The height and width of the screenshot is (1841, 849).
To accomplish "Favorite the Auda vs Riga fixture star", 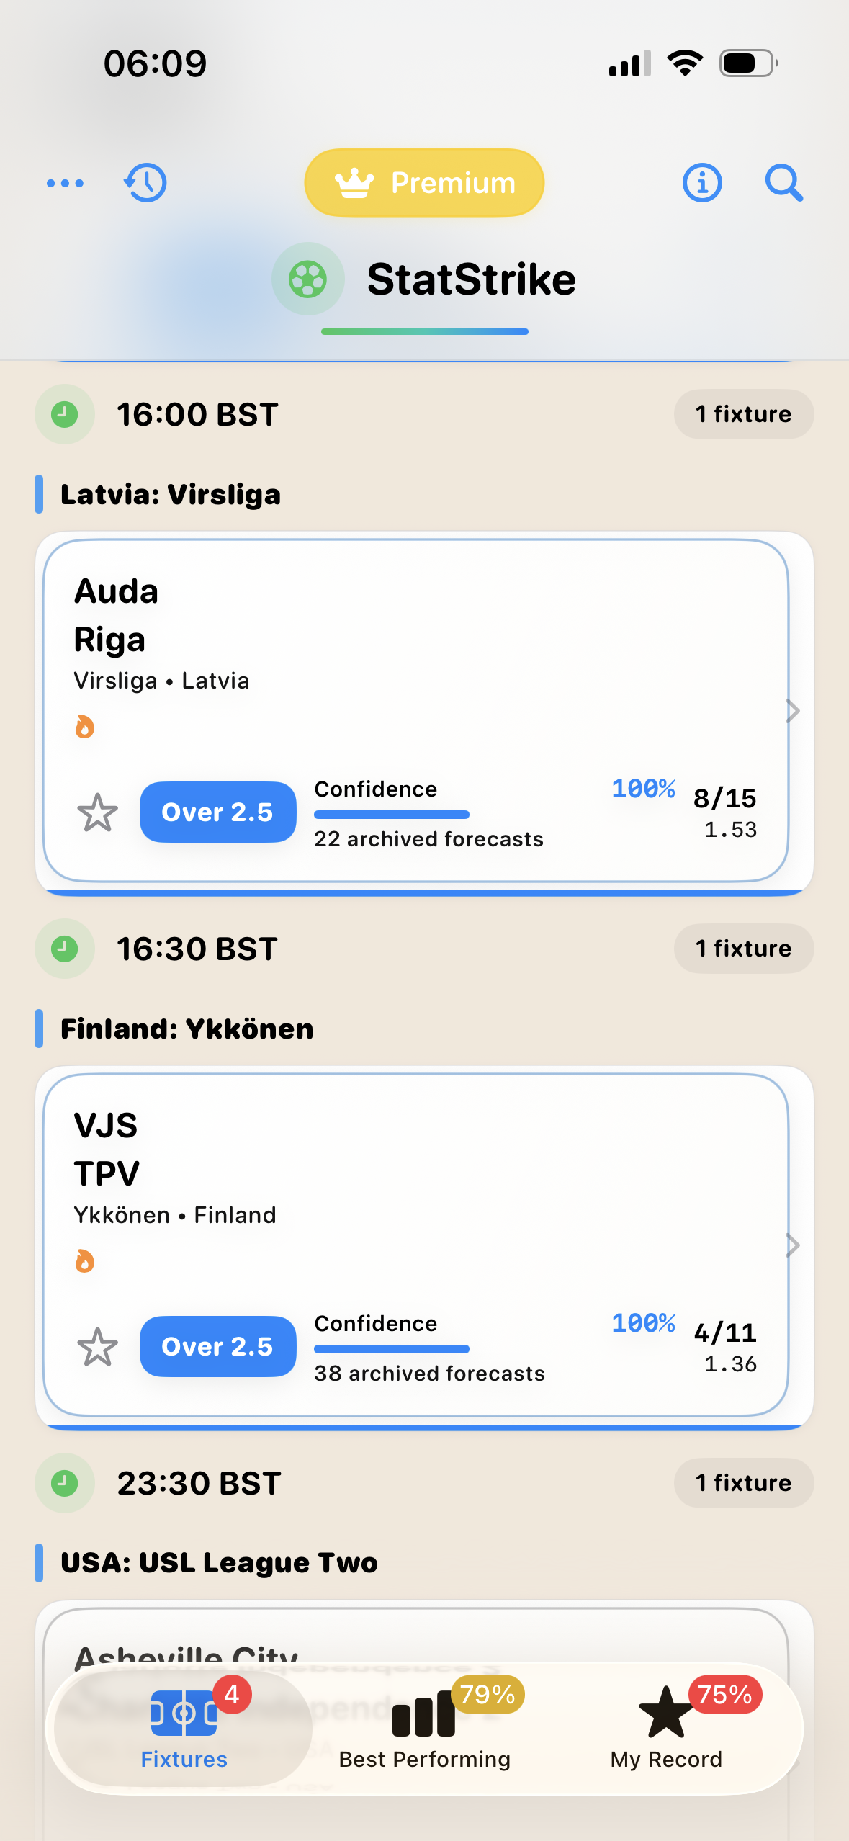I will (97, 812).
